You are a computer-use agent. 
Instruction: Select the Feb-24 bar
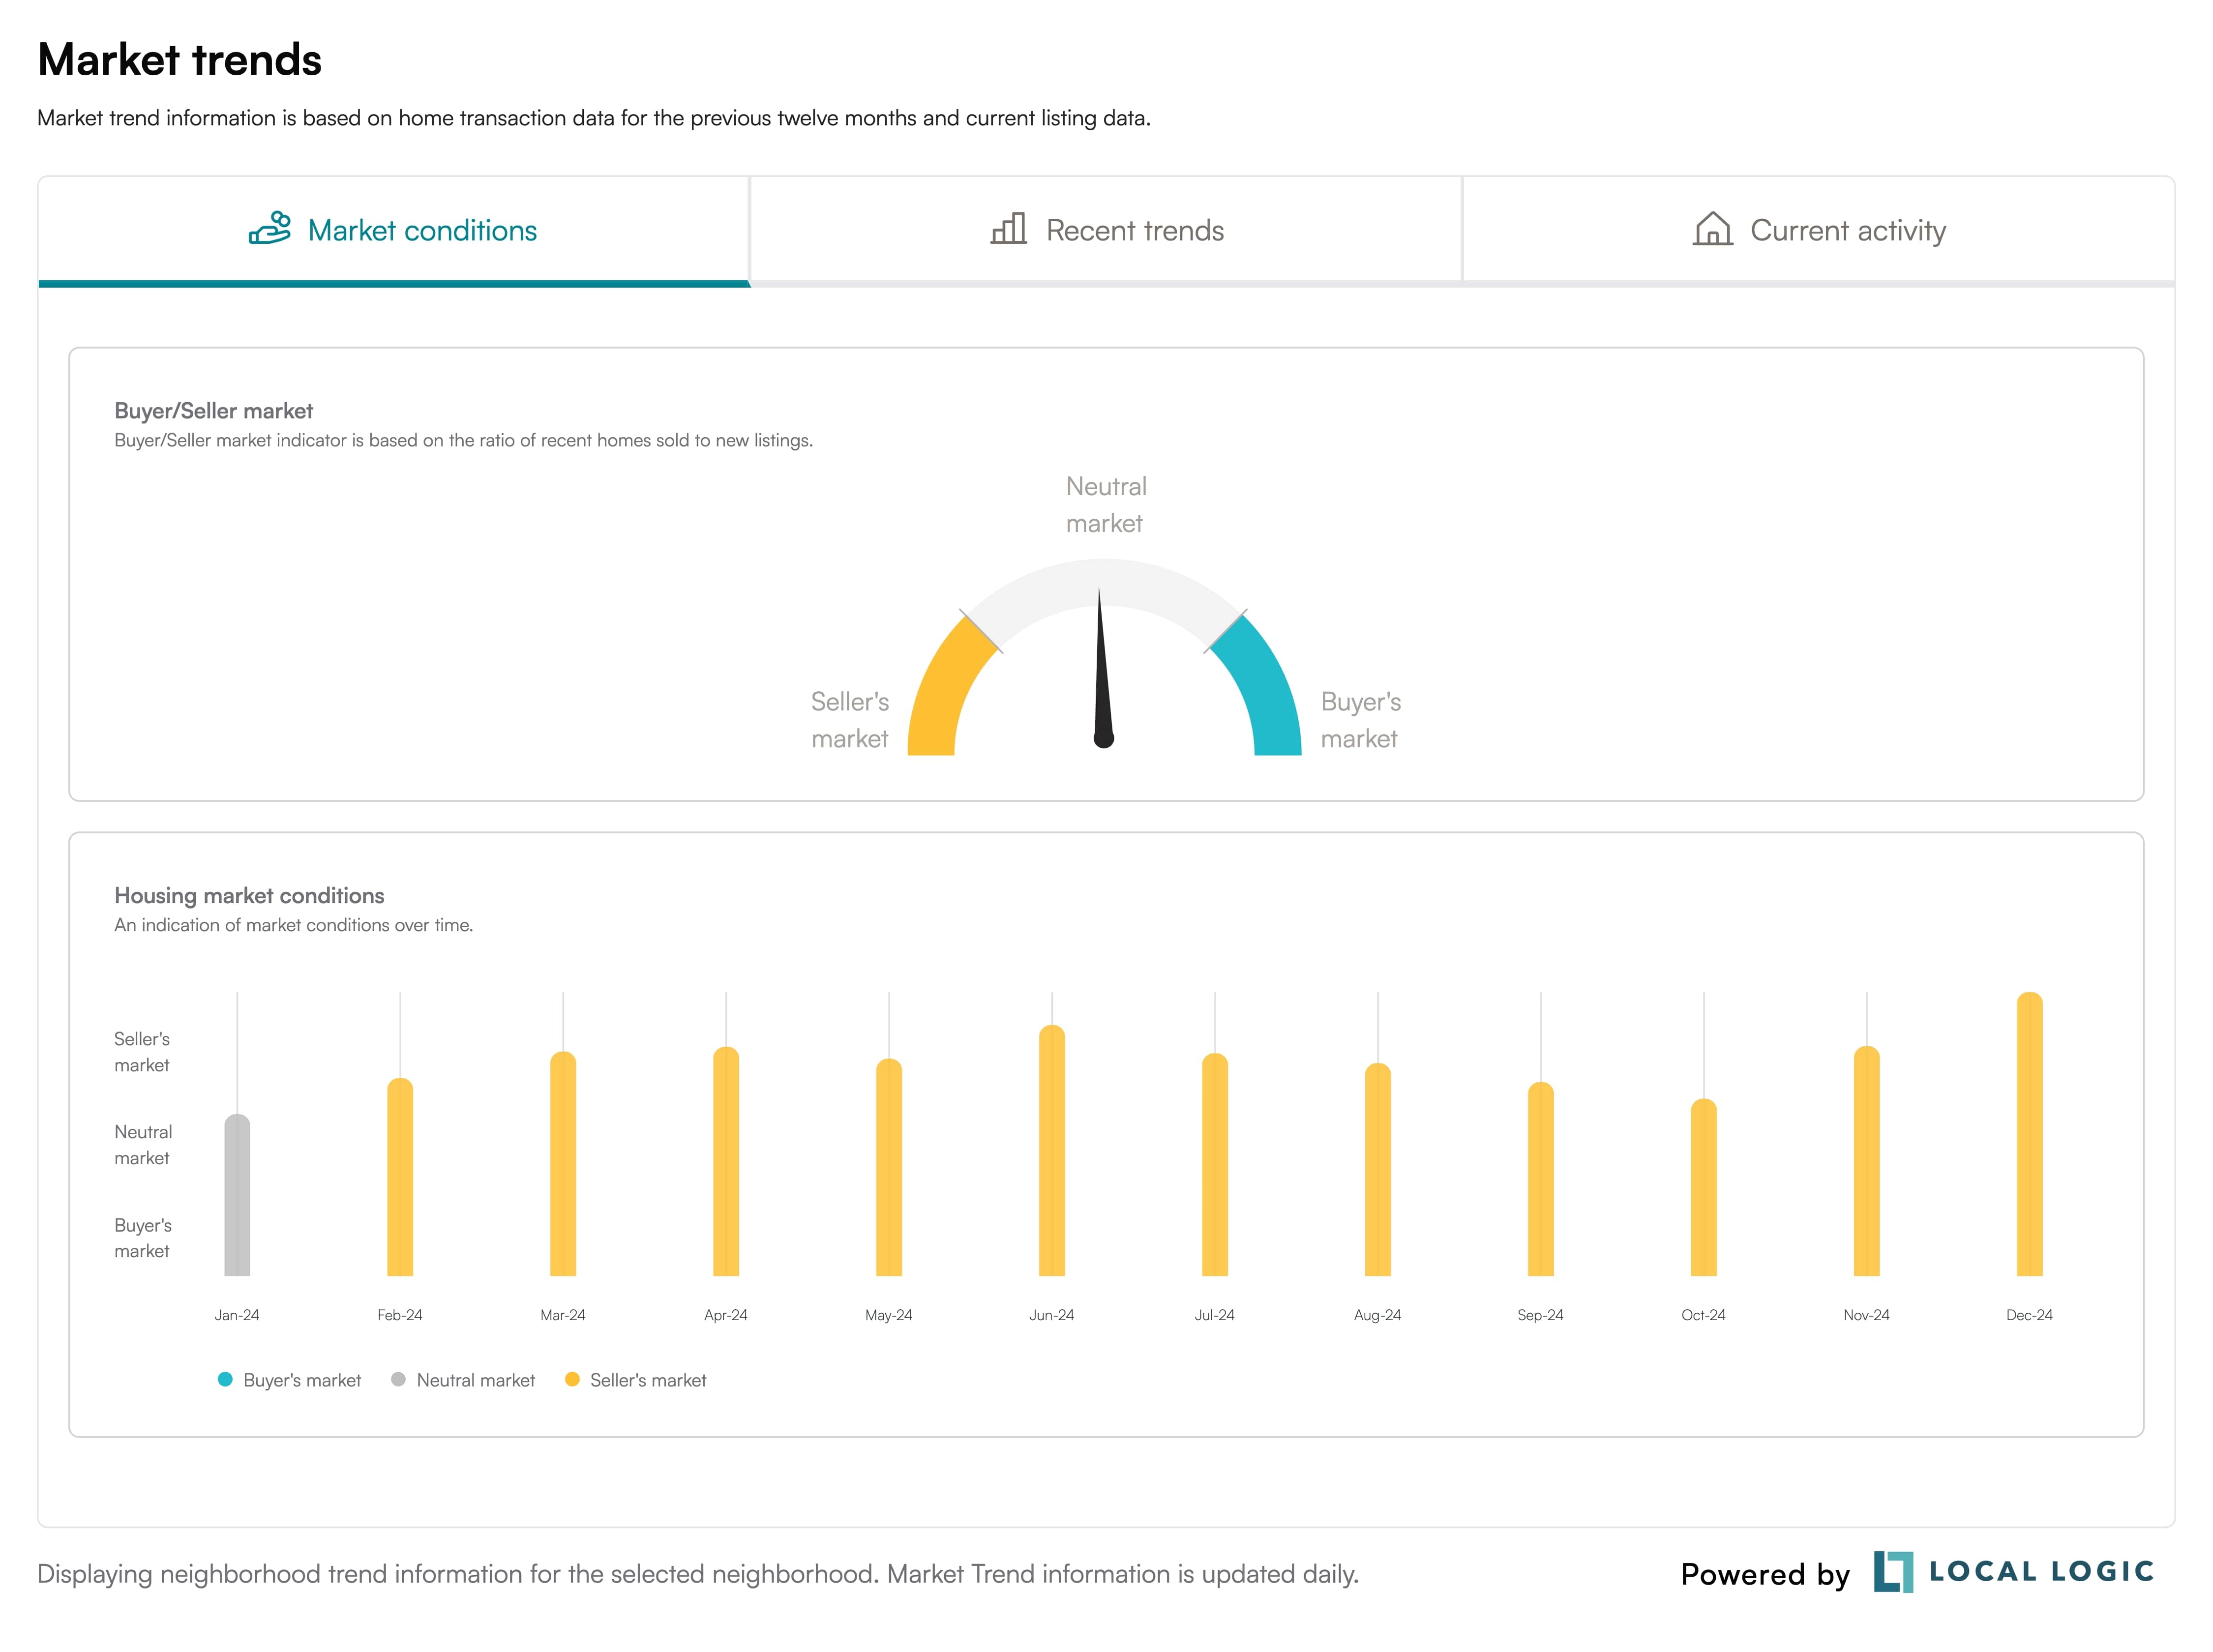400,1177
